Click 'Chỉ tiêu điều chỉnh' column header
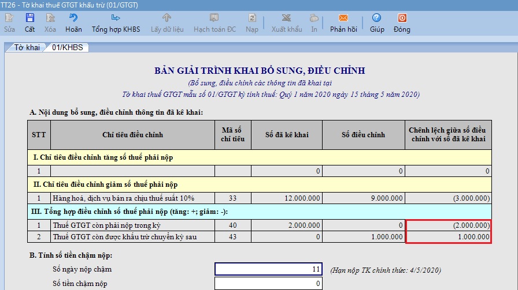The image size is (518, 290). (132, 135)
